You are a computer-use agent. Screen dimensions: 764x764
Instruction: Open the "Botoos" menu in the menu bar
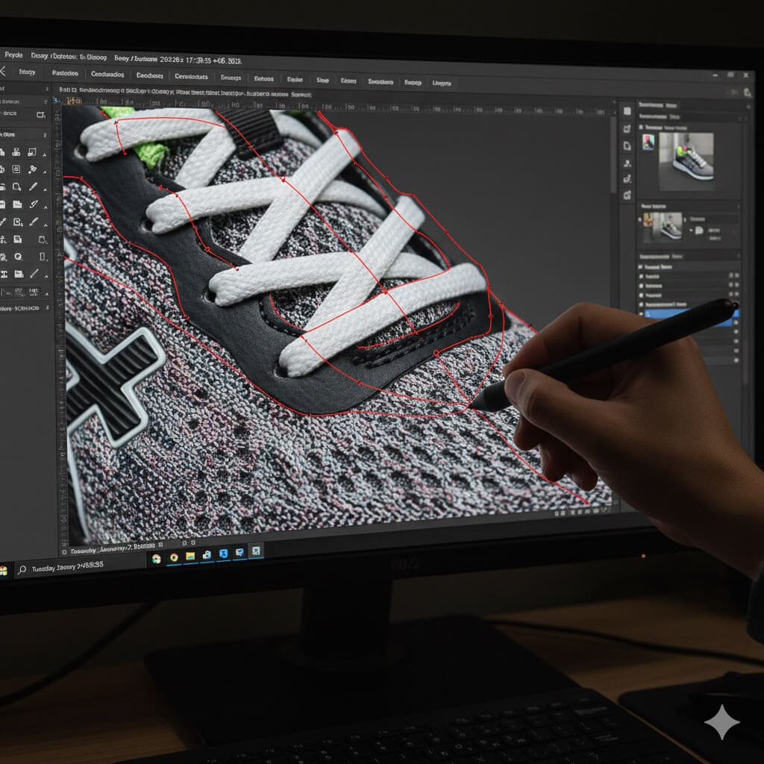tap(263, 78)
